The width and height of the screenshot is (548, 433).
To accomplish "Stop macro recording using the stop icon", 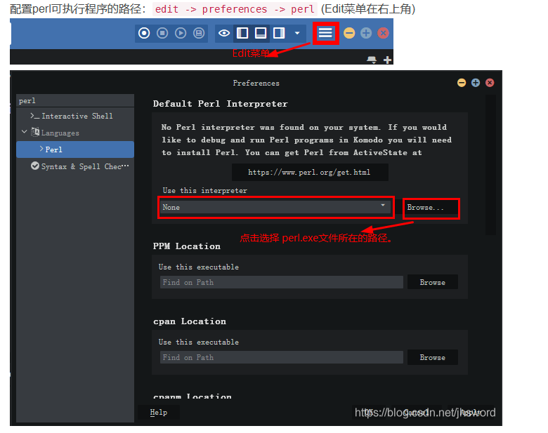I will click(162, 33).
